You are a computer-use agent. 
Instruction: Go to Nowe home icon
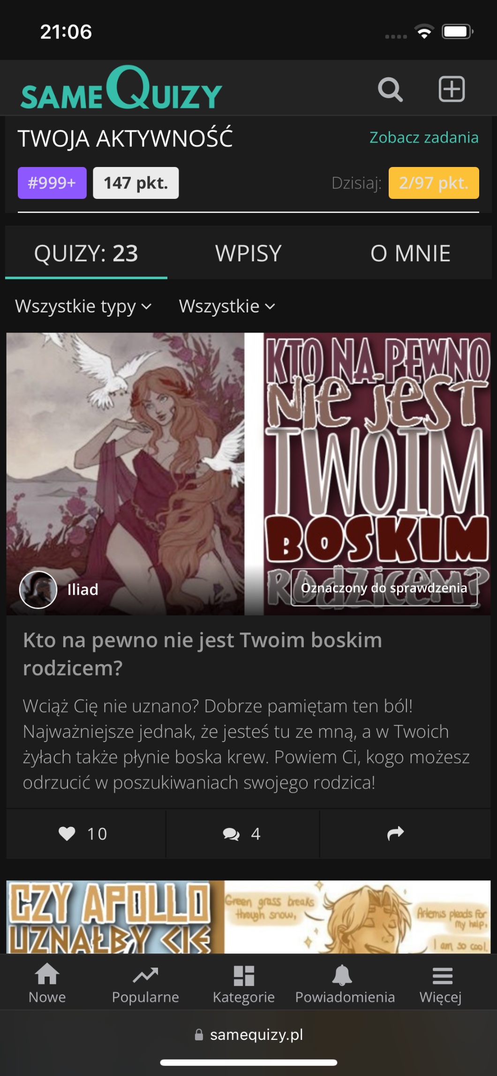(x=47, y=975)
